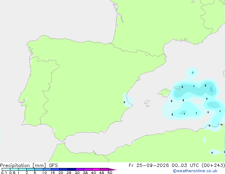Click the (00+243) forecast hour label
The width and height of the screenshot is (225, 174).
(213, 165)
